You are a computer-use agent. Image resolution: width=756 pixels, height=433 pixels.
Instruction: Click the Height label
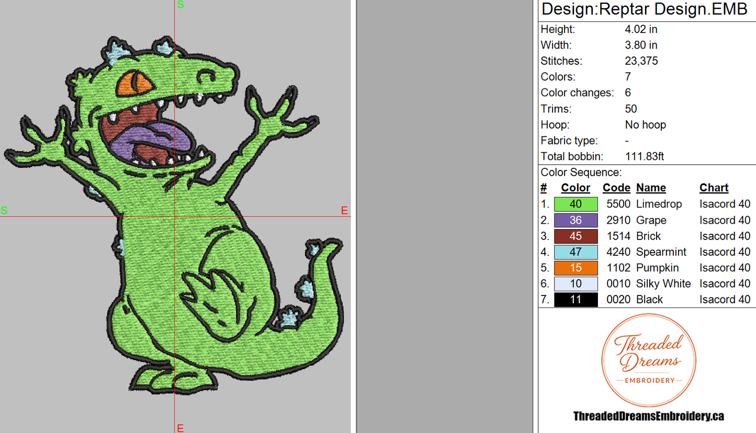point(558,29)
